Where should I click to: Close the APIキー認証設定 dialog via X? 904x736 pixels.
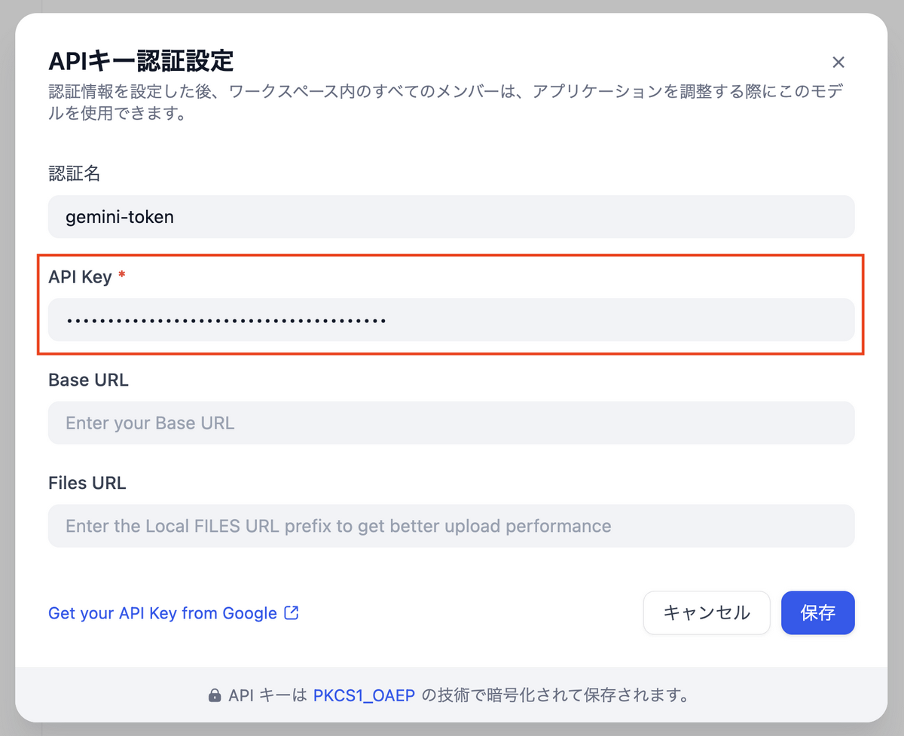[x=838, y=63]
